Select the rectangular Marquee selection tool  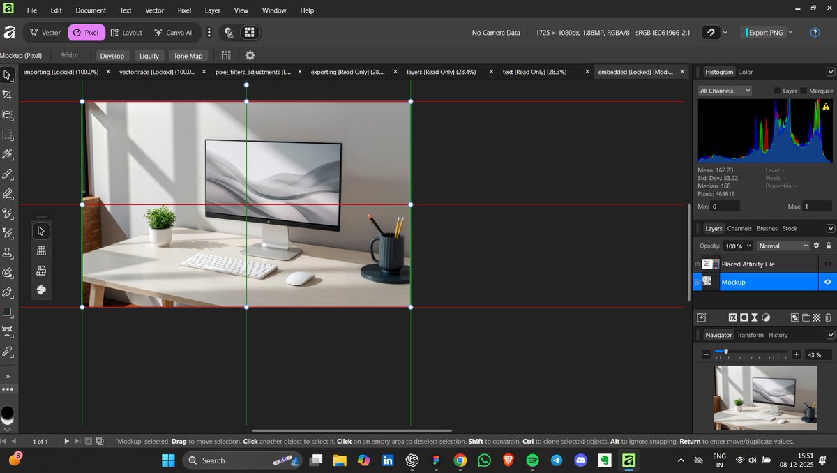[x=8, y=134]
